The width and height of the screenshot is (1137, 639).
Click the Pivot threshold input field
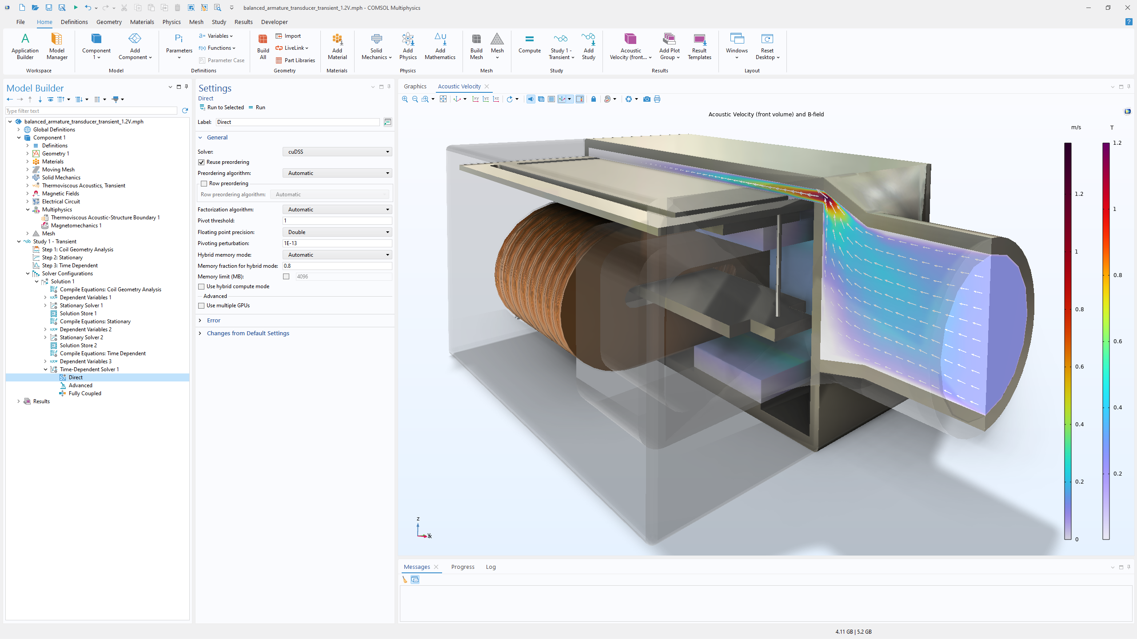tap(337, 221)
